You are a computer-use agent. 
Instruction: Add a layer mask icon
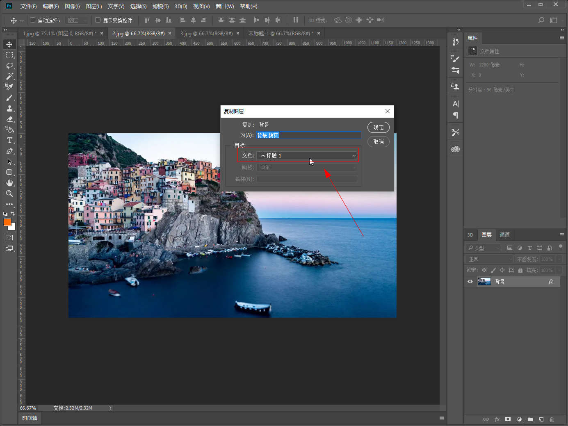(x=508, y=419)
